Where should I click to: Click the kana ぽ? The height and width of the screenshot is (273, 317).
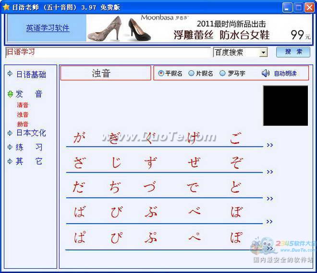pyautogui.click(x=236, y=237)
